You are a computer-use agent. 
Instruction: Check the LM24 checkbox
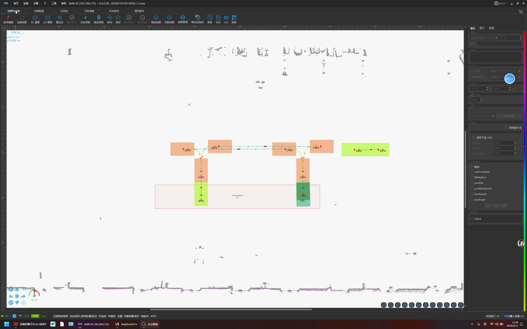472,219
